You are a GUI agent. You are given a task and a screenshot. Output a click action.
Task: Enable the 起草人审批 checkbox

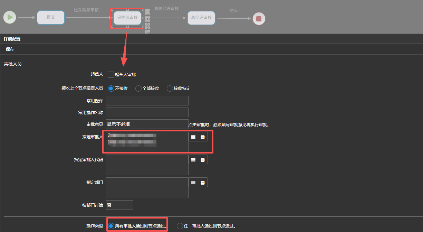(111, 75)
